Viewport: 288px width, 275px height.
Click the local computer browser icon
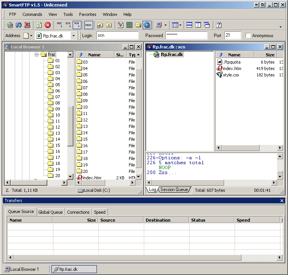tap(159, 25)
